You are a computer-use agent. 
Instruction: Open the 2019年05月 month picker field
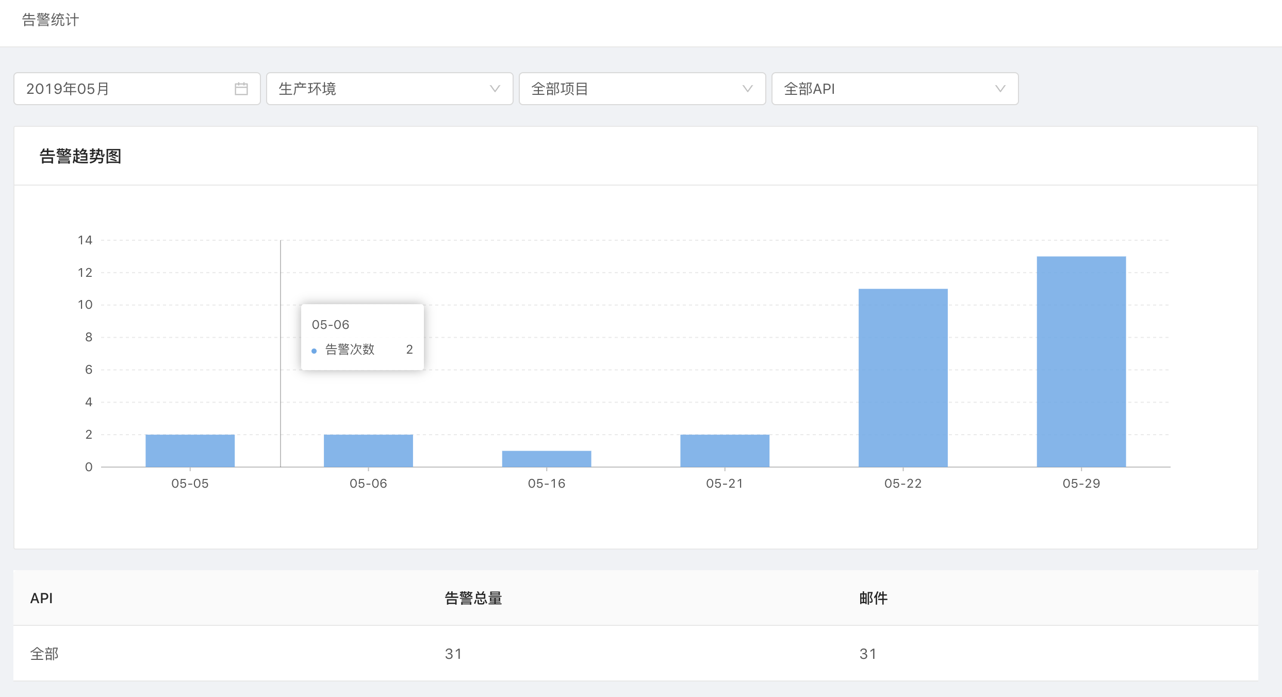[124, 89]
